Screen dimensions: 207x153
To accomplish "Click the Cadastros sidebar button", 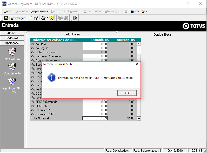I will coord(12,38).
